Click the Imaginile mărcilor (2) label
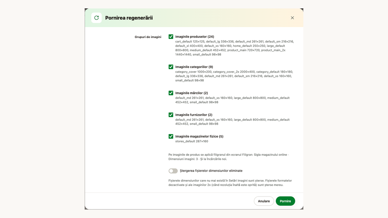 click(192, 93)
